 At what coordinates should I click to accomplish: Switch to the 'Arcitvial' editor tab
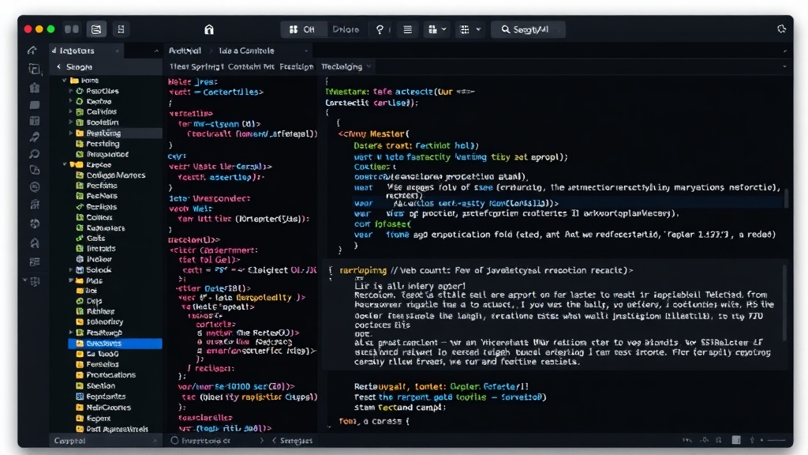tap(185, 51)
